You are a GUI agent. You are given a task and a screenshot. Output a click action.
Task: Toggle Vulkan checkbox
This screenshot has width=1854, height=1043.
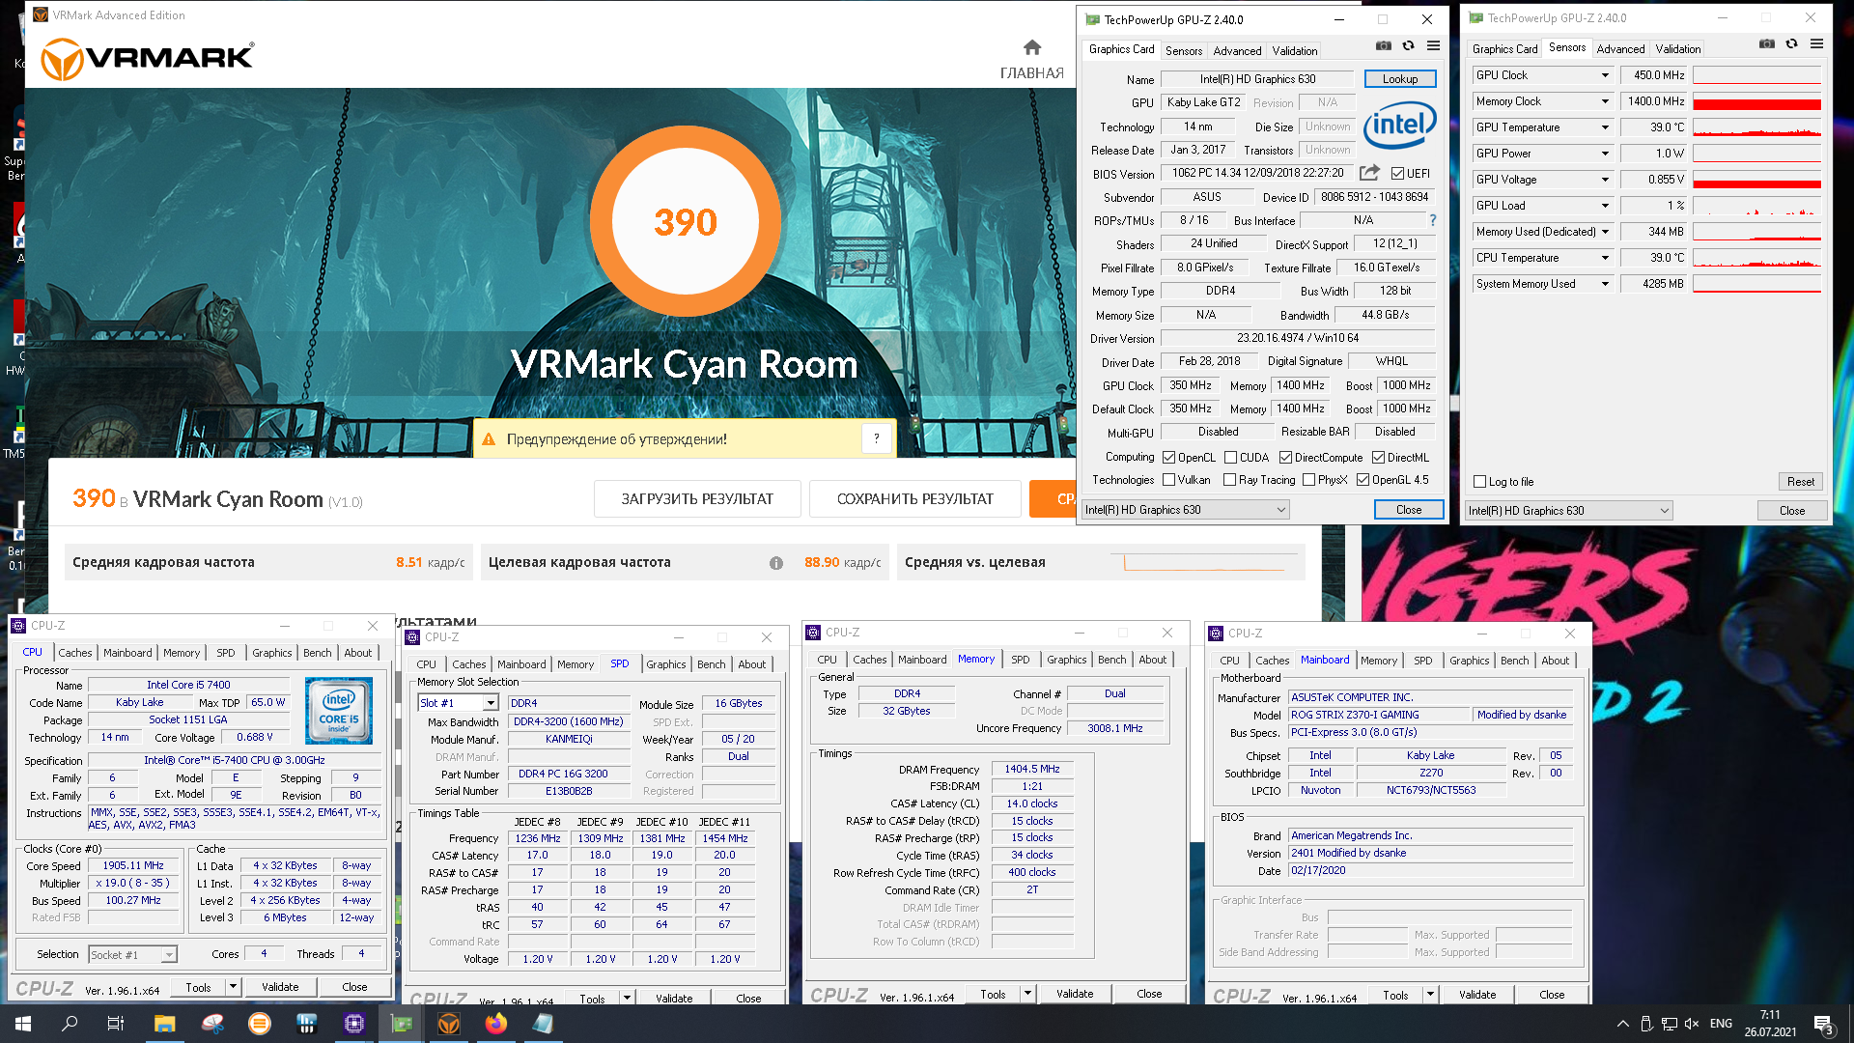tap(1169, 480)
